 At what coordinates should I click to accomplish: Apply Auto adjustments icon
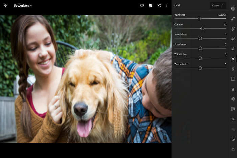(233, 49)
